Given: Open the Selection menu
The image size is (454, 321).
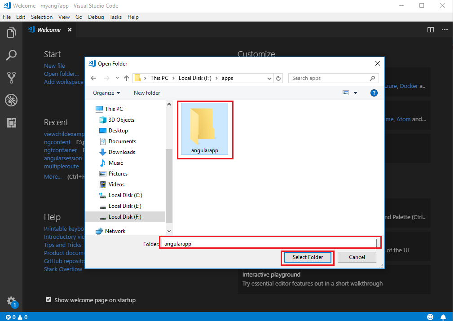Looking at the screenshot, I should click(x=42, y=17).
